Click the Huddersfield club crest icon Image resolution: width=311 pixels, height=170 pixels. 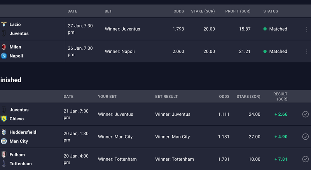point(4,132)
